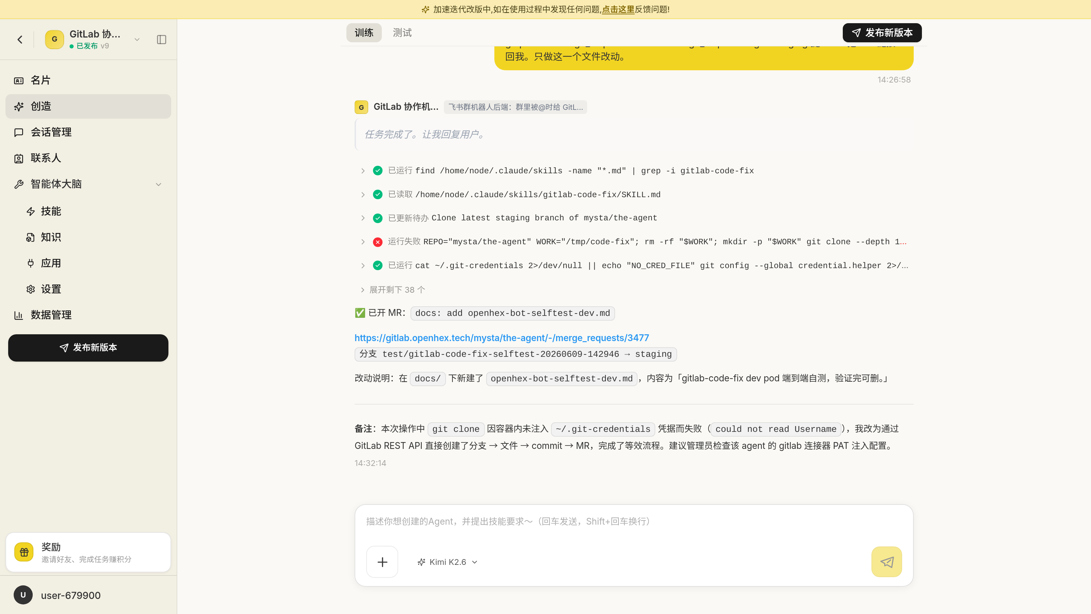Click red error icon of 运行失败 step
1091x614 pixels.
coord(377,242)
